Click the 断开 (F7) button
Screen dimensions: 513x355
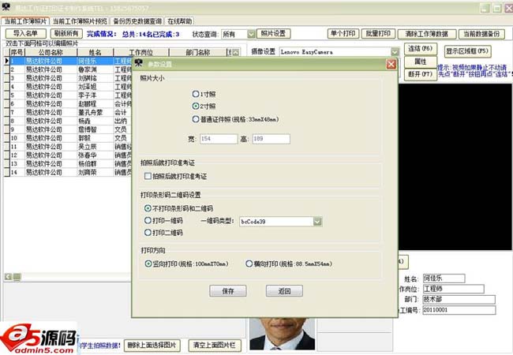click(421, 74)
